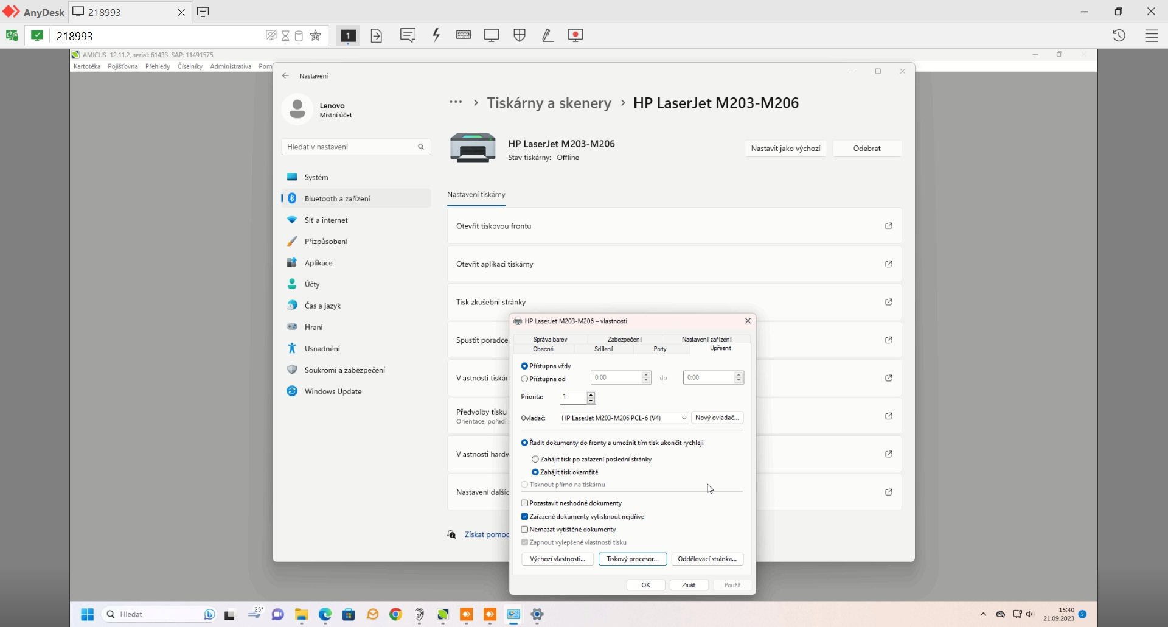Click the lightning bolt Actions icon
The width and height of the screenshot is (1168, 627).
click(x=436, y=35)
